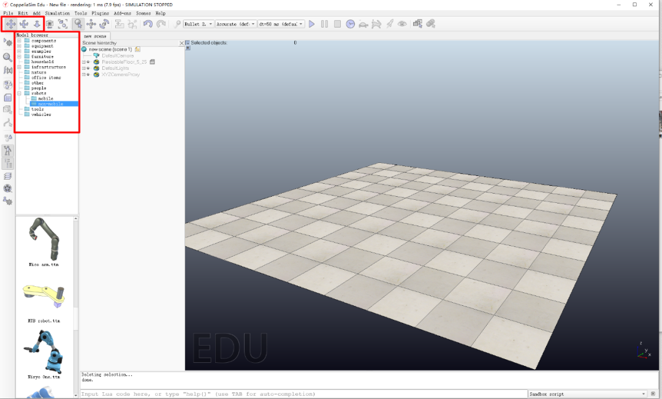Select the camera pan tool
The height and width of the screenshot is (399, 662).
coord(10,24)
